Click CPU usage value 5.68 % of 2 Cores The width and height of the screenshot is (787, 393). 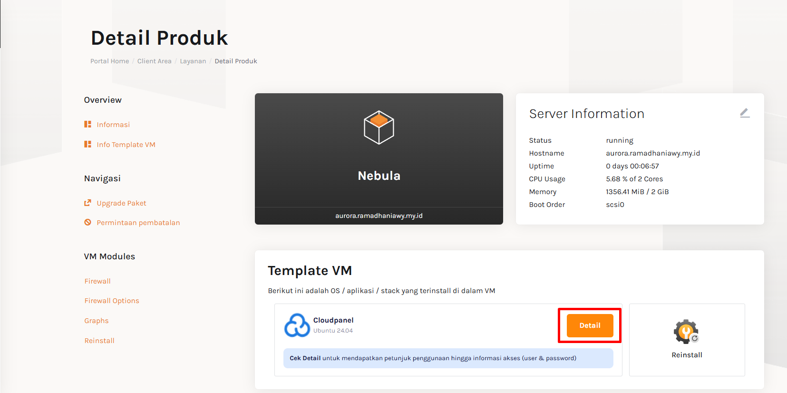634,179
